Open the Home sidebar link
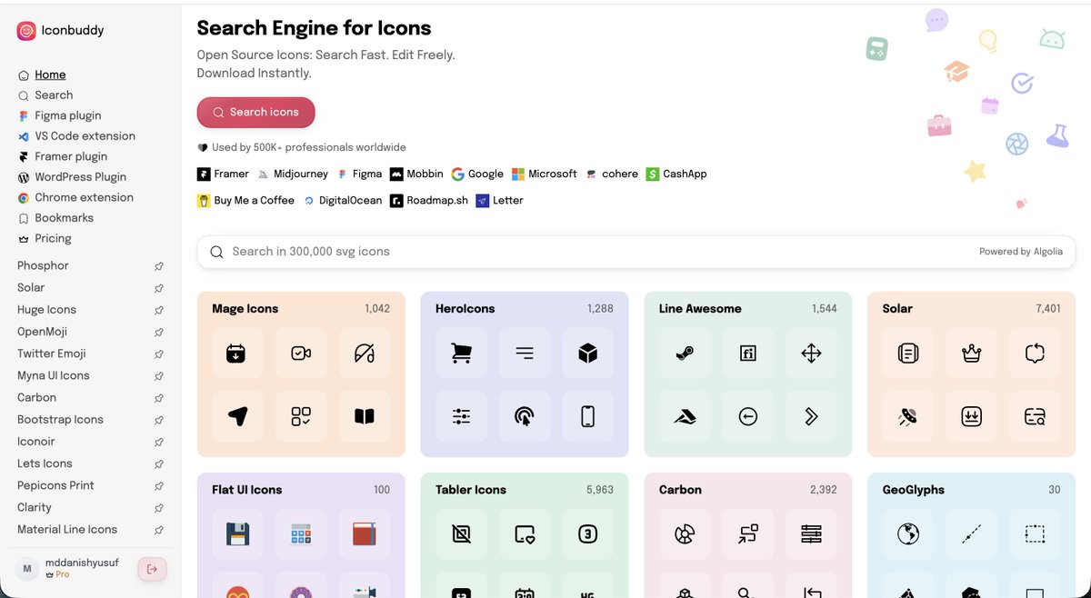Screen dimensions: 1091x598 coord(50,75)
